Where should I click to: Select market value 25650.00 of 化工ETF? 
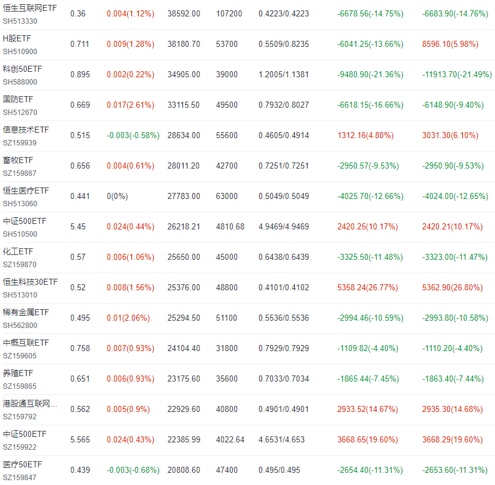pos(184,257)
